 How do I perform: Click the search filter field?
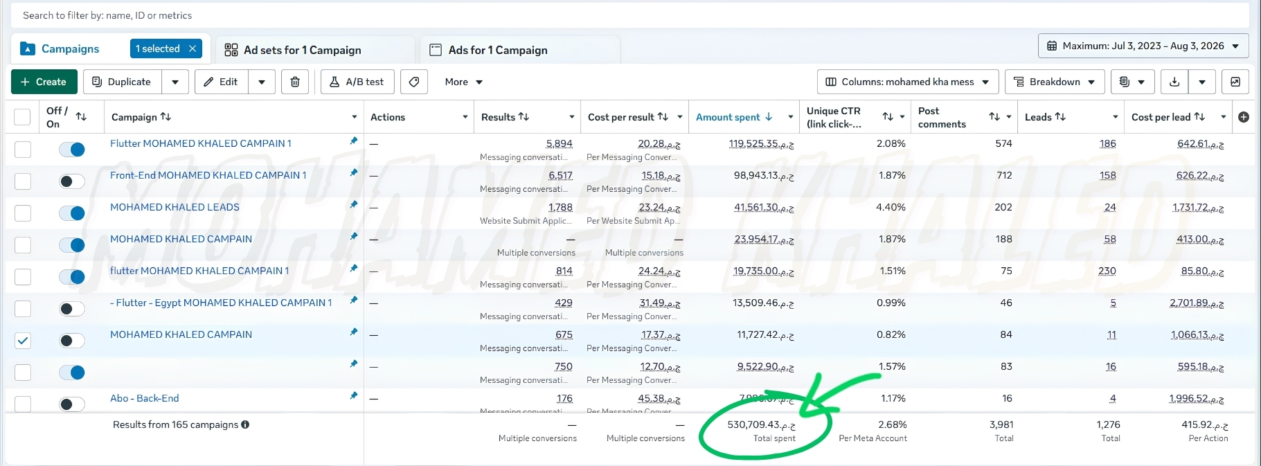point(630,15)
